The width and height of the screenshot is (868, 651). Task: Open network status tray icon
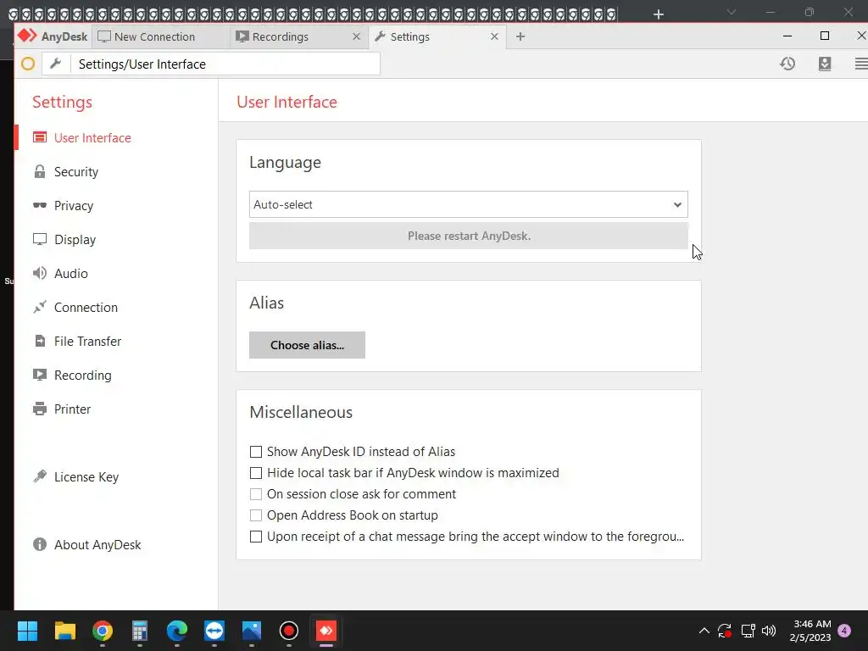pyautogui.click(x=748, y=631)
